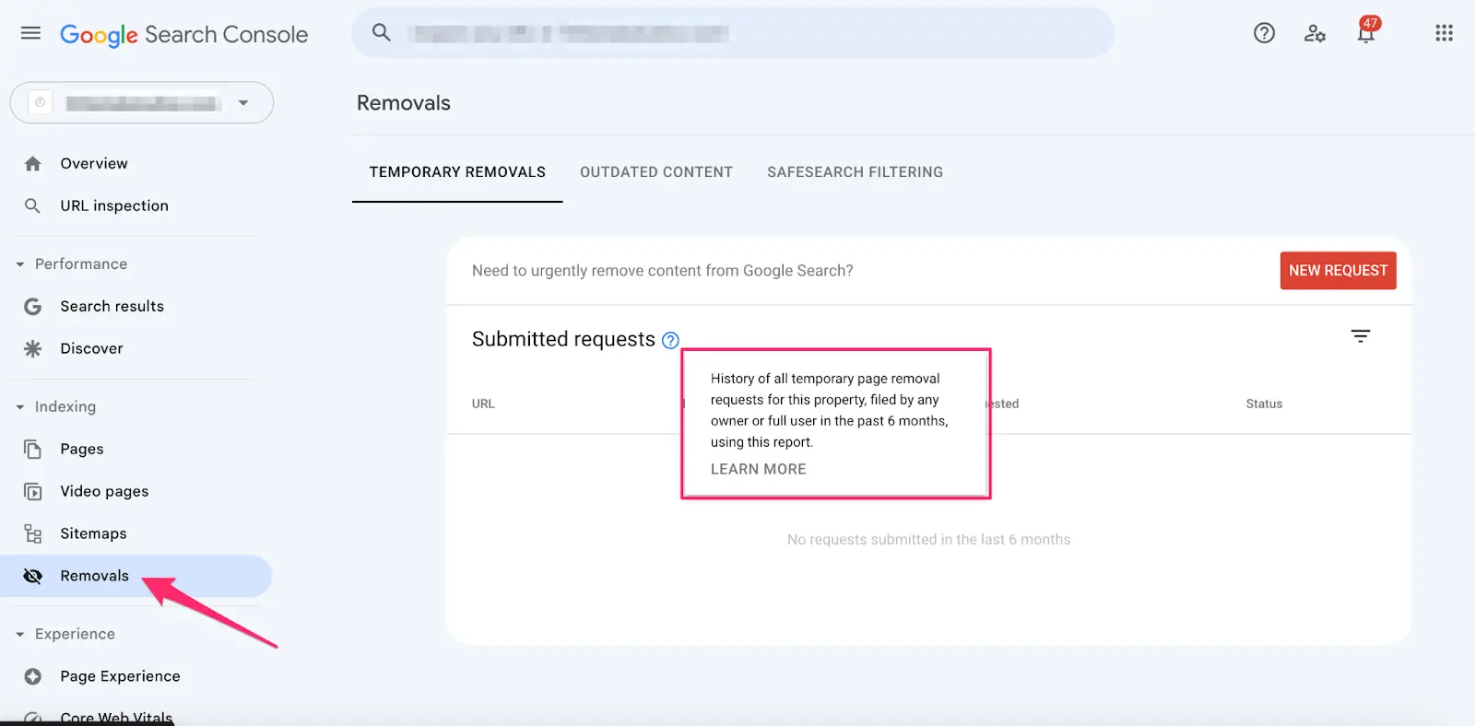Select Removals in the sidebar
This screenshot has height=726, width=1475.
tap(136, 576)
